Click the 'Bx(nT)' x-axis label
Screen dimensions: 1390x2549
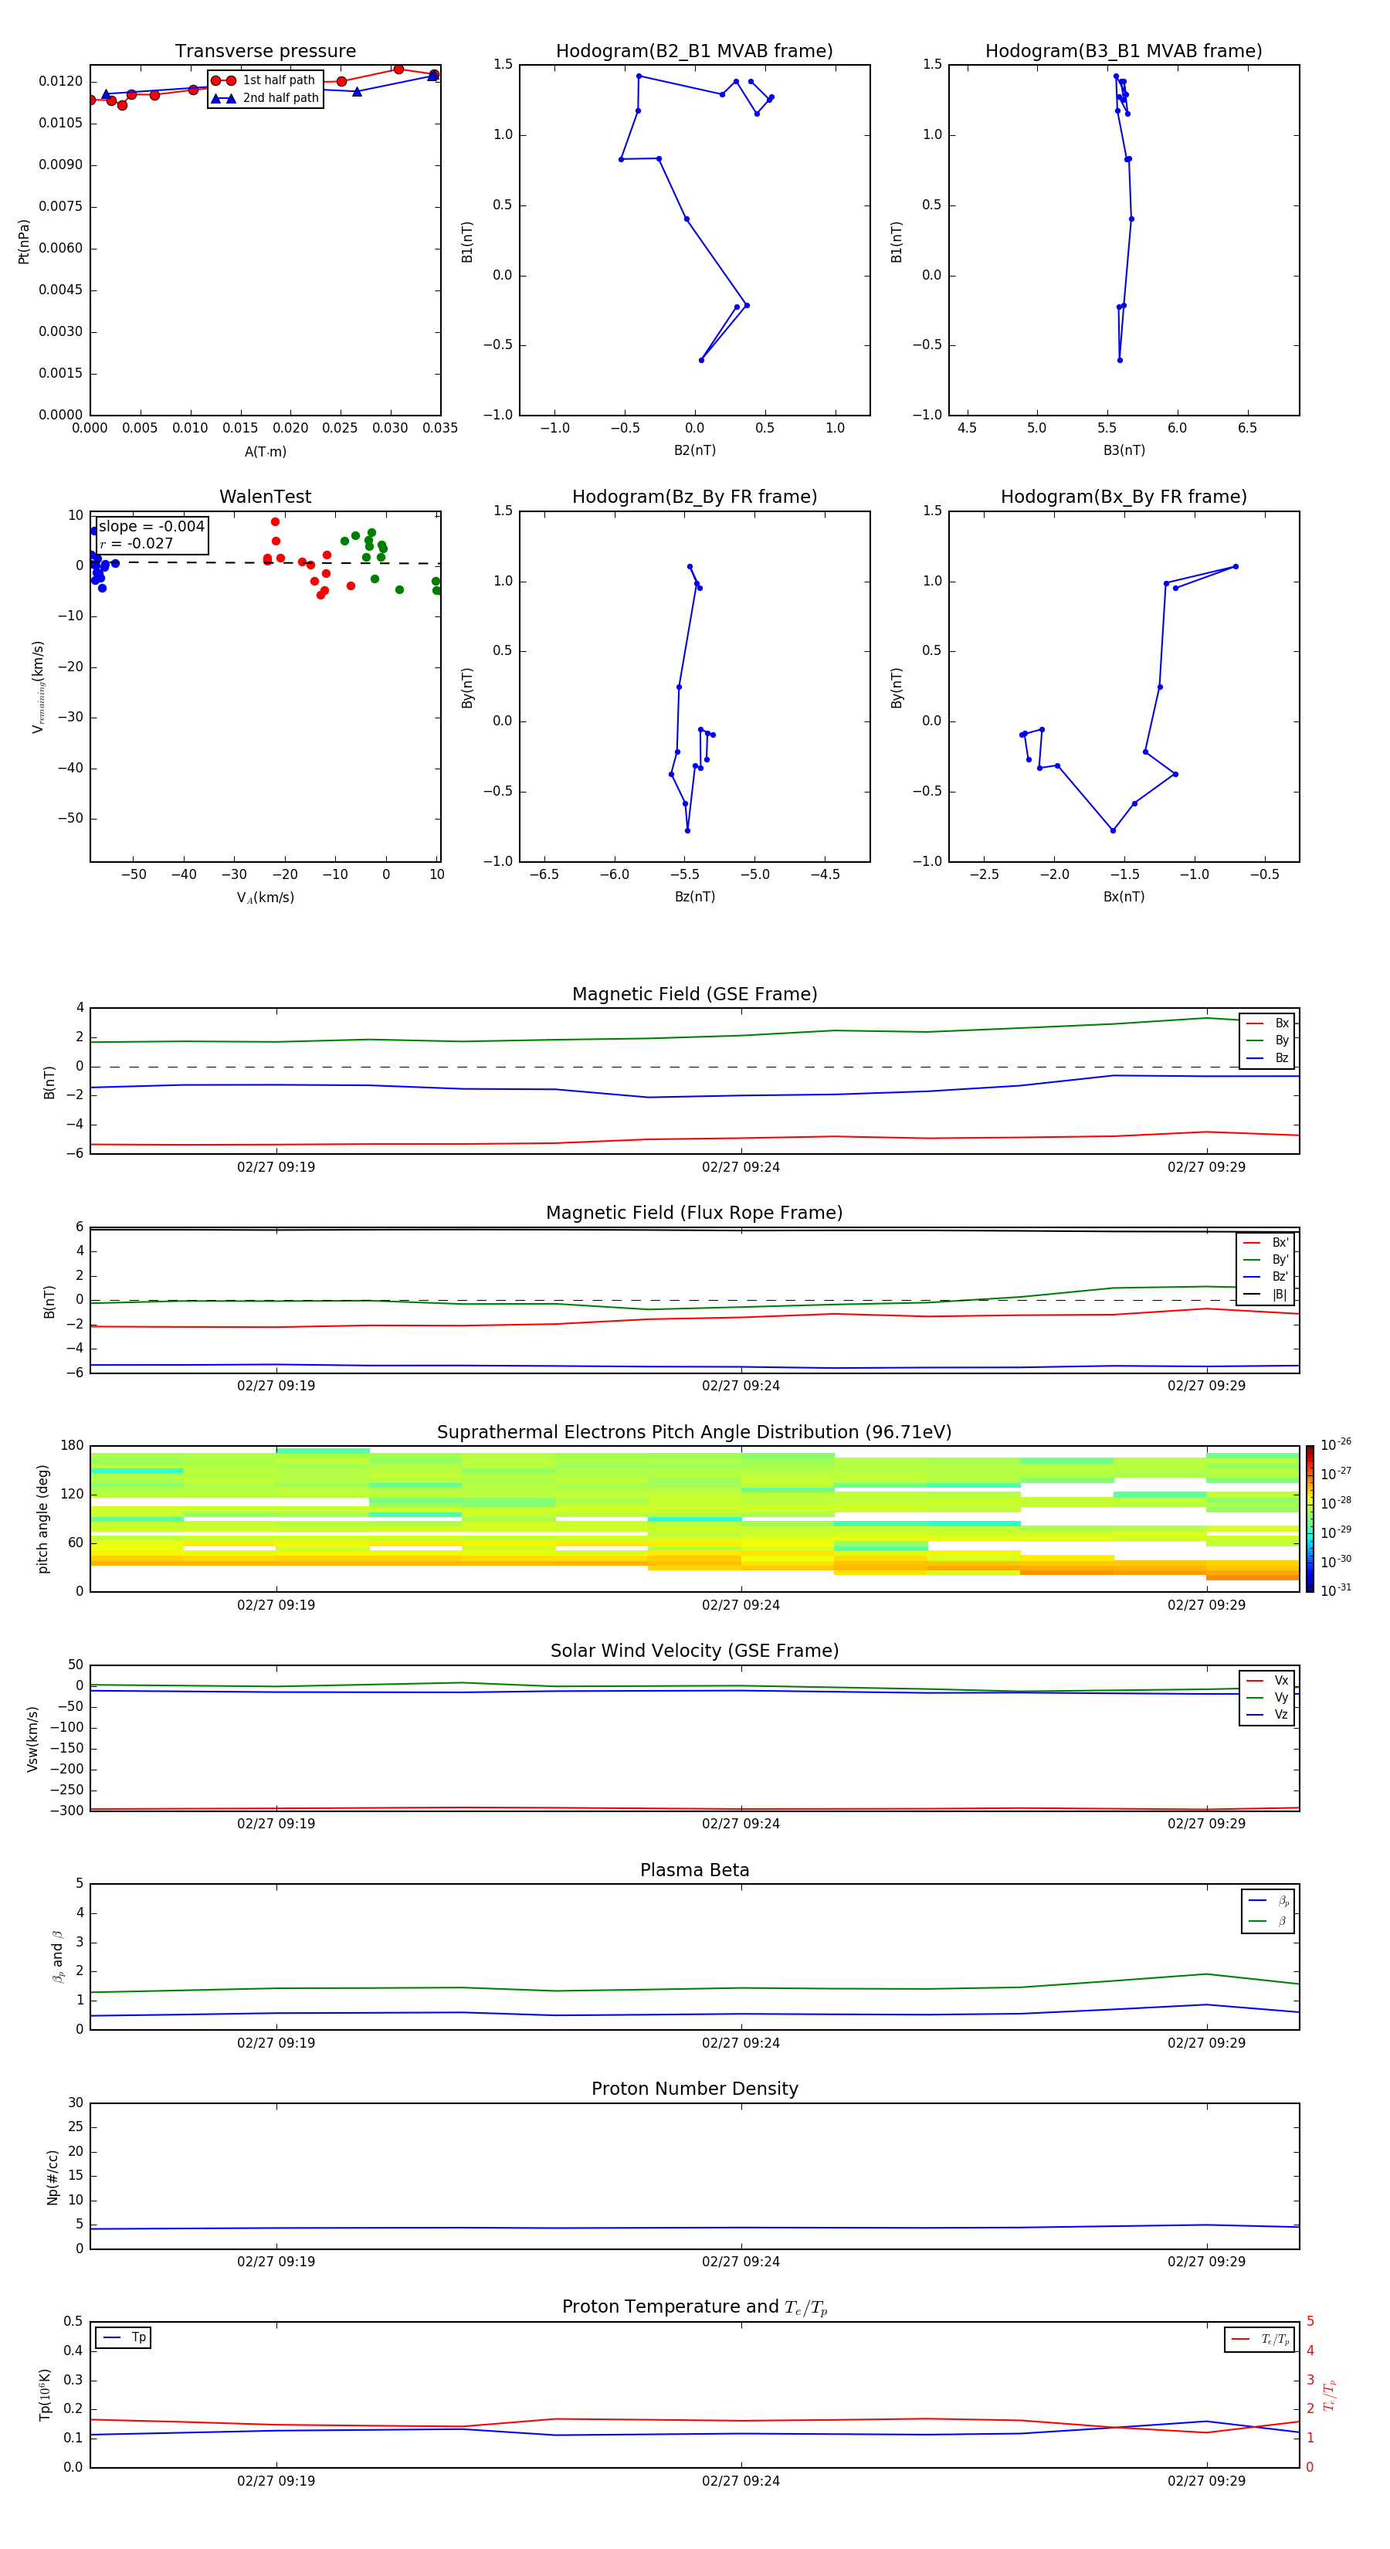click(1124, 897)
